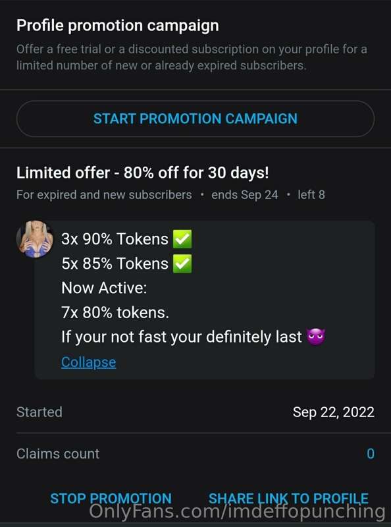Click the 'ends Sep 24' expiry text
391x527 pixels.
(x=245, y=194)
